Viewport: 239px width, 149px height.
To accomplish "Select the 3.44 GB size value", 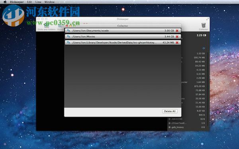I will click(169, 37).
